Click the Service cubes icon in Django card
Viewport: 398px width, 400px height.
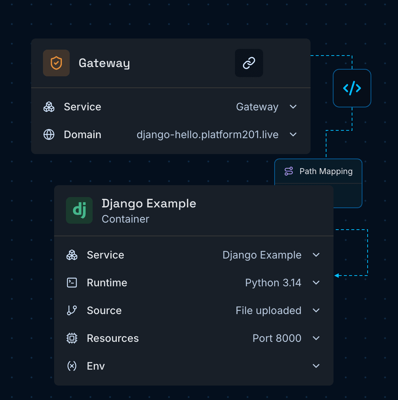coord(72,255)
